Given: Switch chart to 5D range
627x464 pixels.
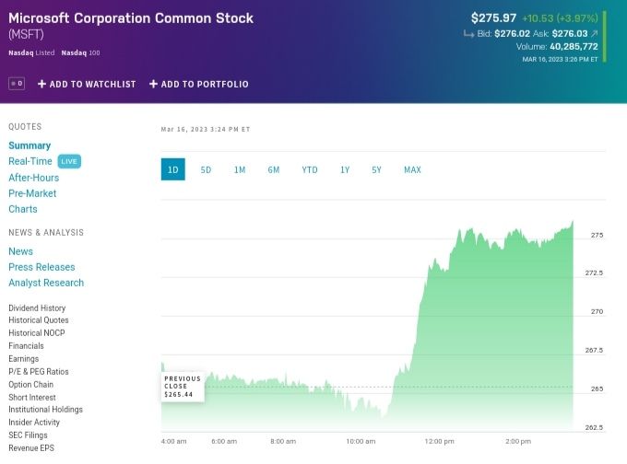Looking at the screenshot, I should point(206,170).
